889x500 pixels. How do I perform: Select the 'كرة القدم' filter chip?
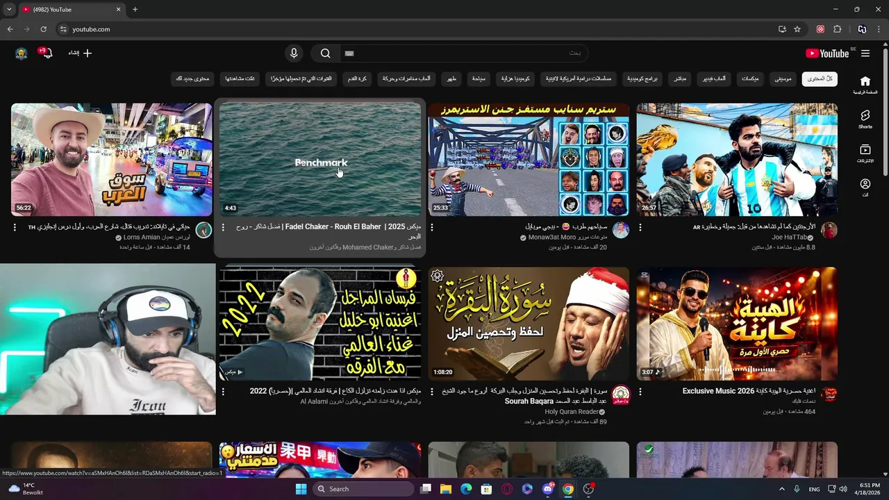coord(358,79)
